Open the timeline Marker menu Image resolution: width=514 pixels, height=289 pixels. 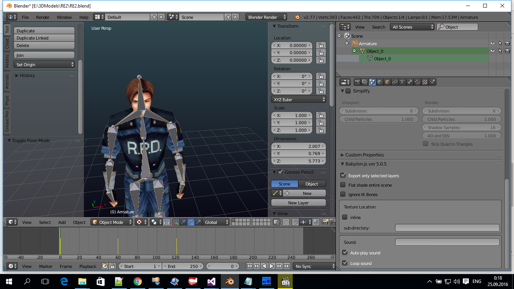point(46,266)
